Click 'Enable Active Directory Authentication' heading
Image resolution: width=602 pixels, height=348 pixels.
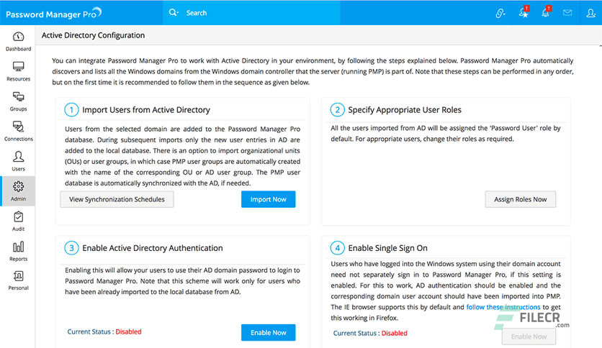(x=153, y=248)
